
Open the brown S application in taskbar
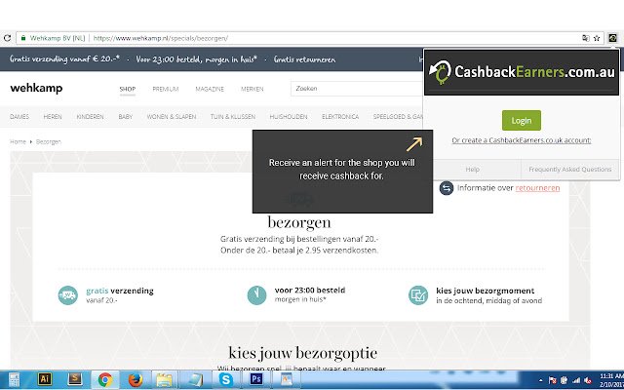tap(74, 379)
